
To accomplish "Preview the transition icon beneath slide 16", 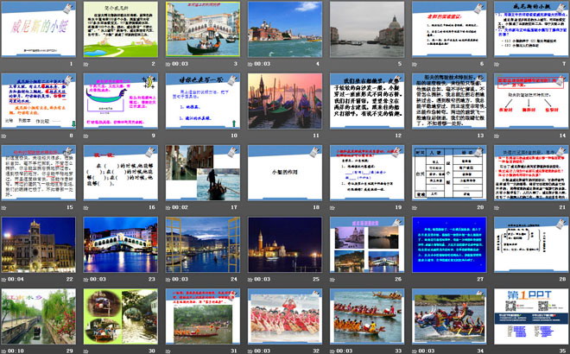I will 88,207.
